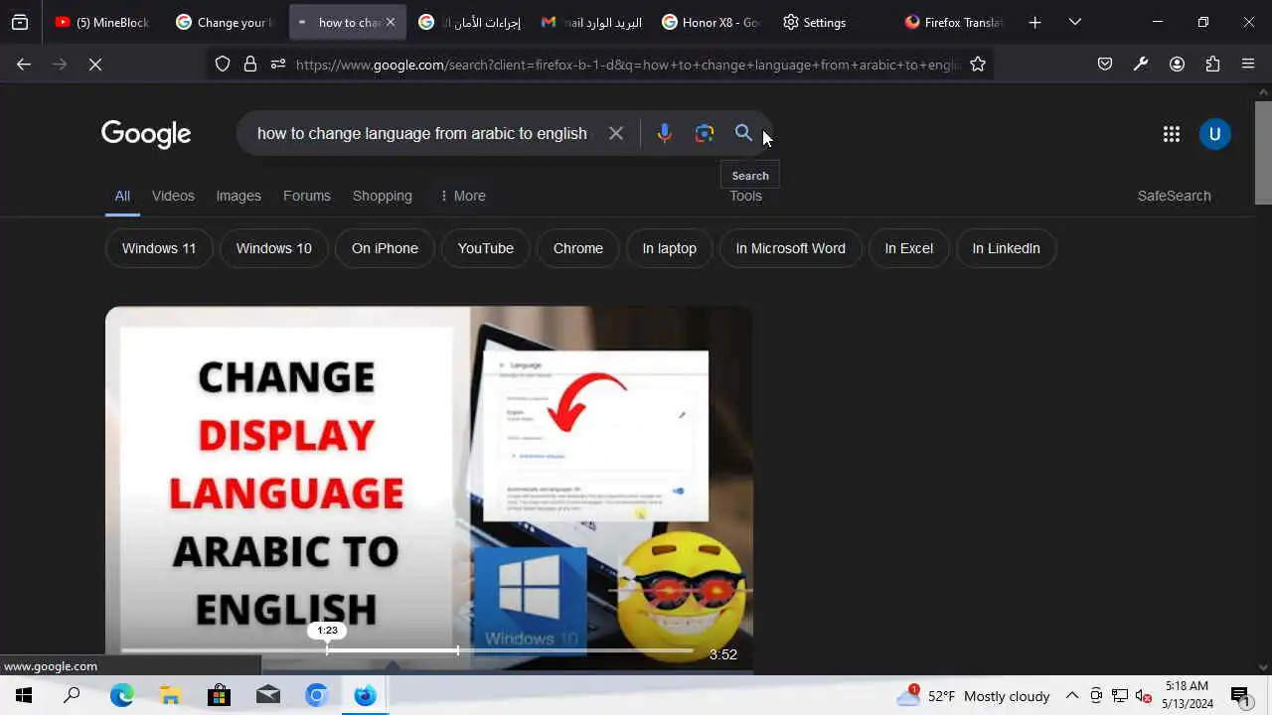Viewport: 1272px width, 715px height.
Task: Open Windows taskbar search
Action: pos(72,696)
